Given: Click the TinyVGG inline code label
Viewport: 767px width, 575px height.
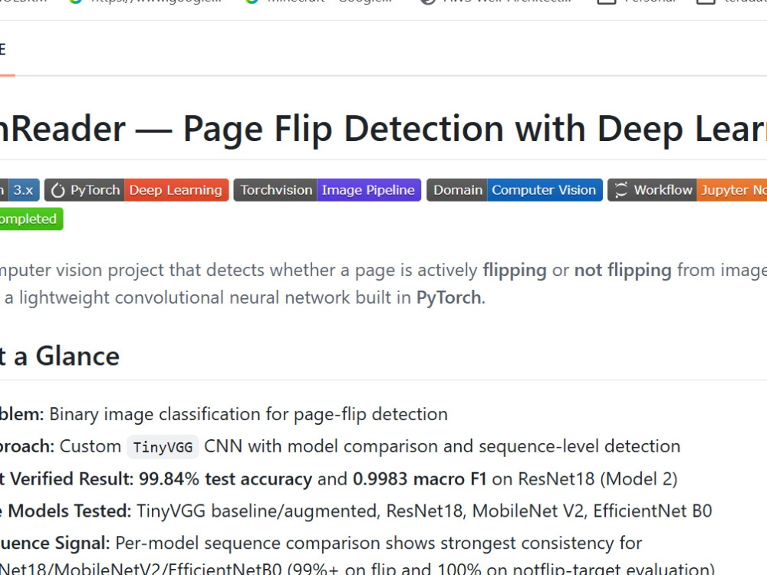Looking at the screenshot, I should 163,448.
